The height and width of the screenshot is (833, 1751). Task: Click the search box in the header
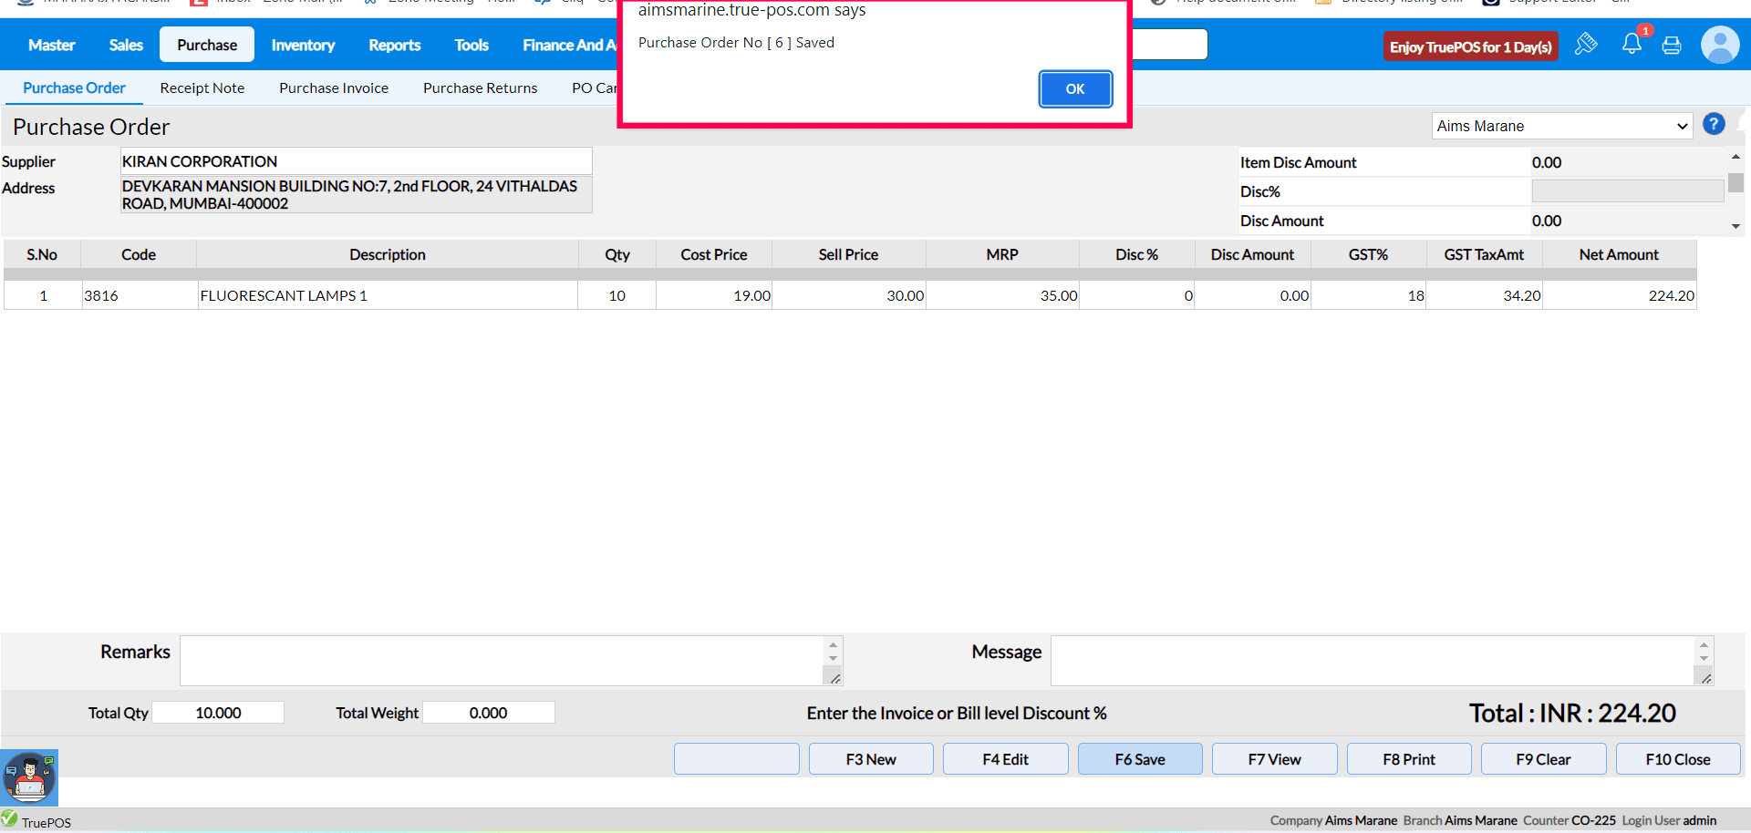coord(1169,44)
